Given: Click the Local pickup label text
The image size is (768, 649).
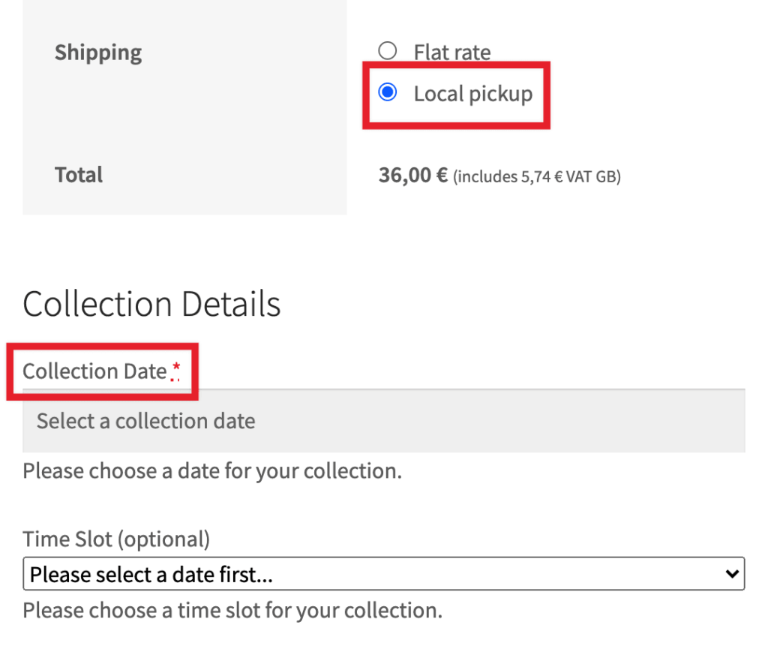Looking at the screenshot, I should (472, 94).
